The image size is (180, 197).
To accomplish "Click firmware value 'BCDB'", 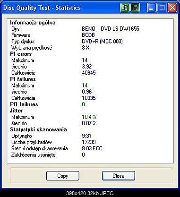I will [88, 35].
